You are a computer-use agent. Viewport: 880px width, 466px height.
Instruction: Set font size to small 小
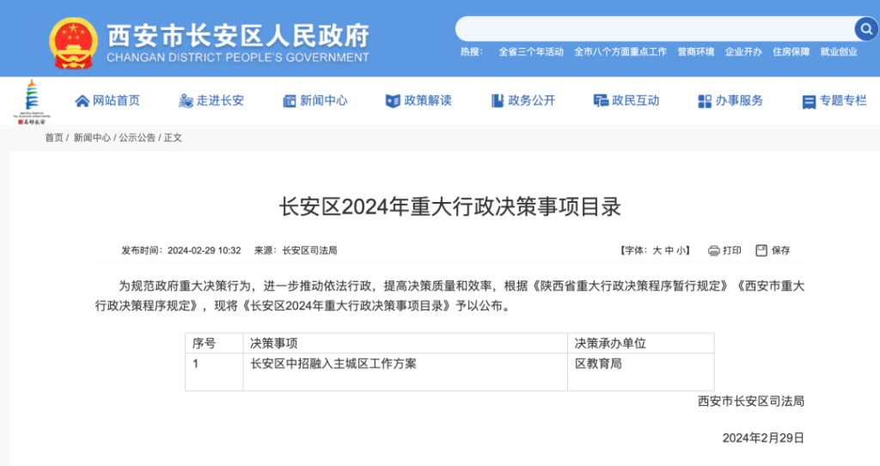point(682,251)
